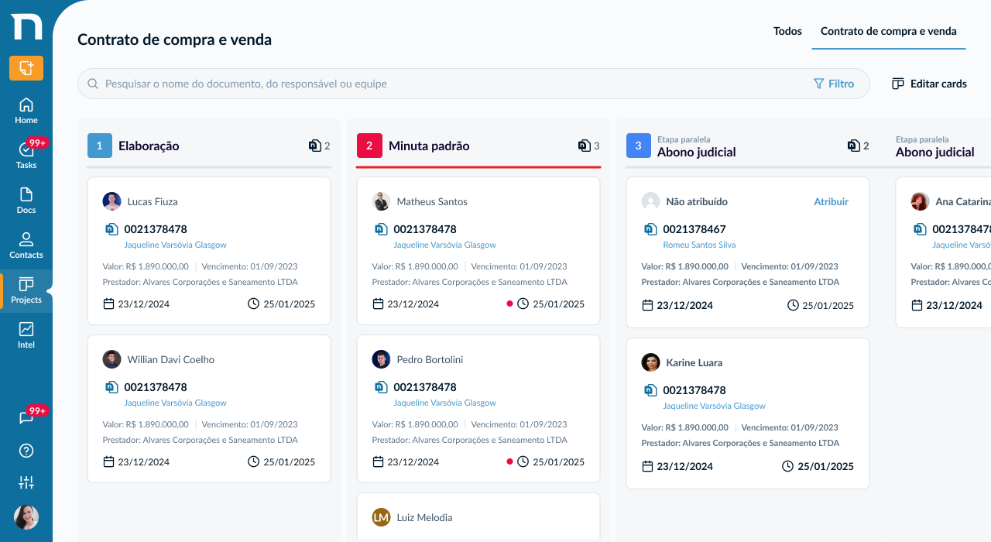This screenshot has width=991, height=542.
Task: Click the Romeu Santos Silva link
Action: tap(699, 245)
